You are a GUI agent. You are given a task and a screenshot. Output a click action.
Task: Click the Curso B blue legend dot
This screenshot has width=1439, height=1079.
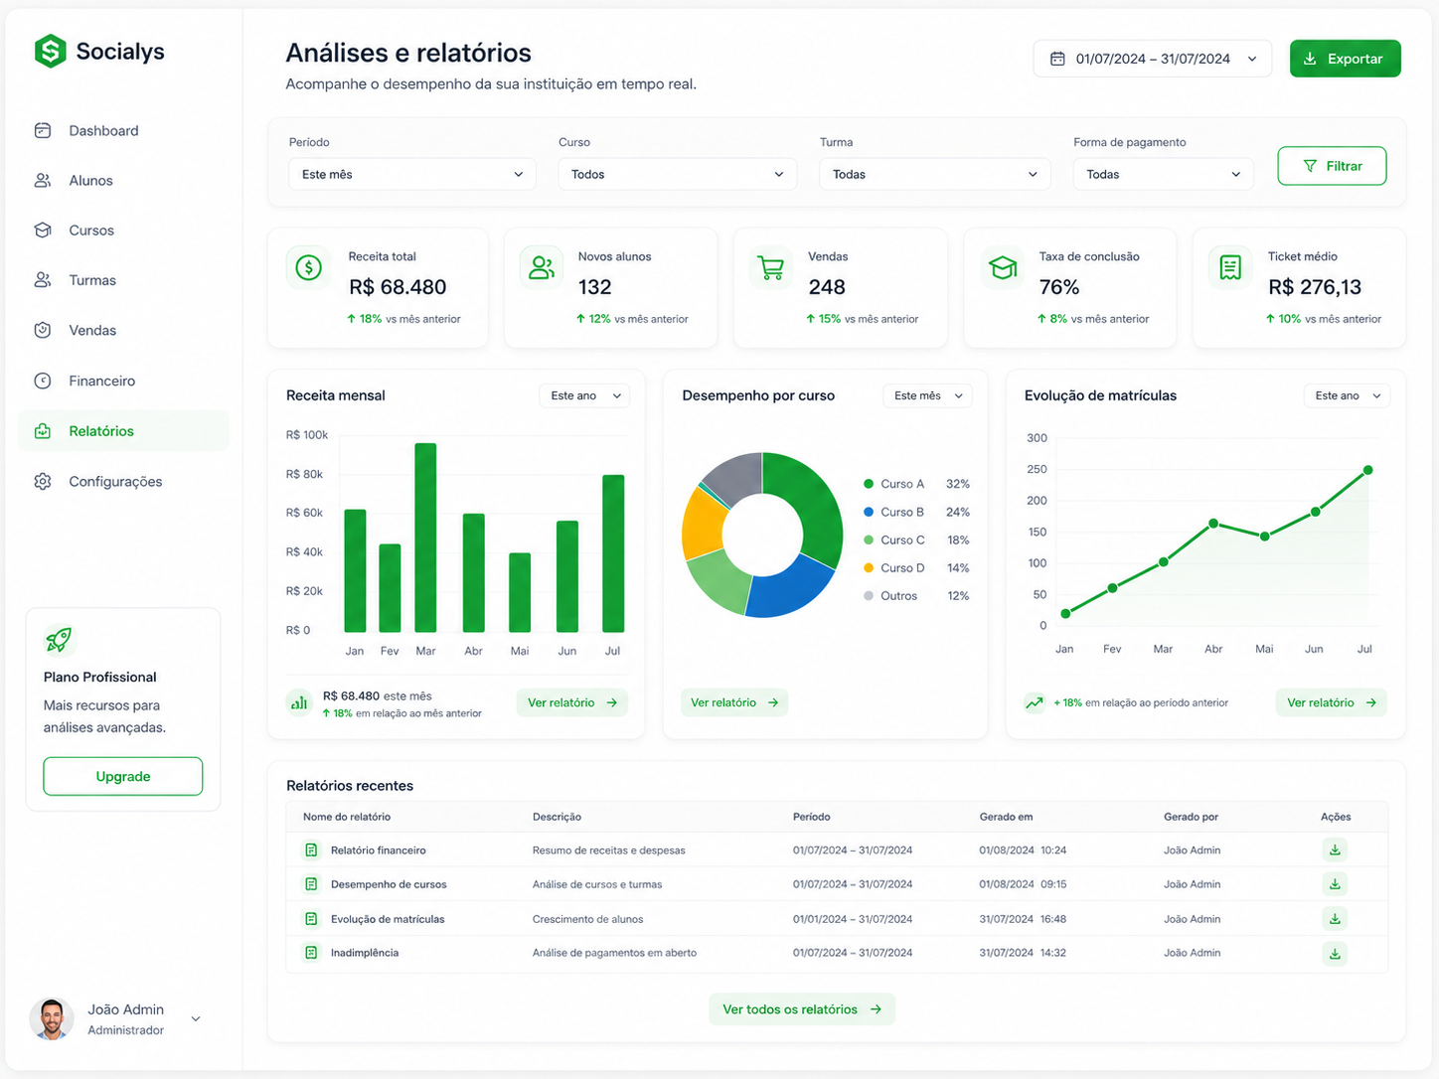point(869,512)
